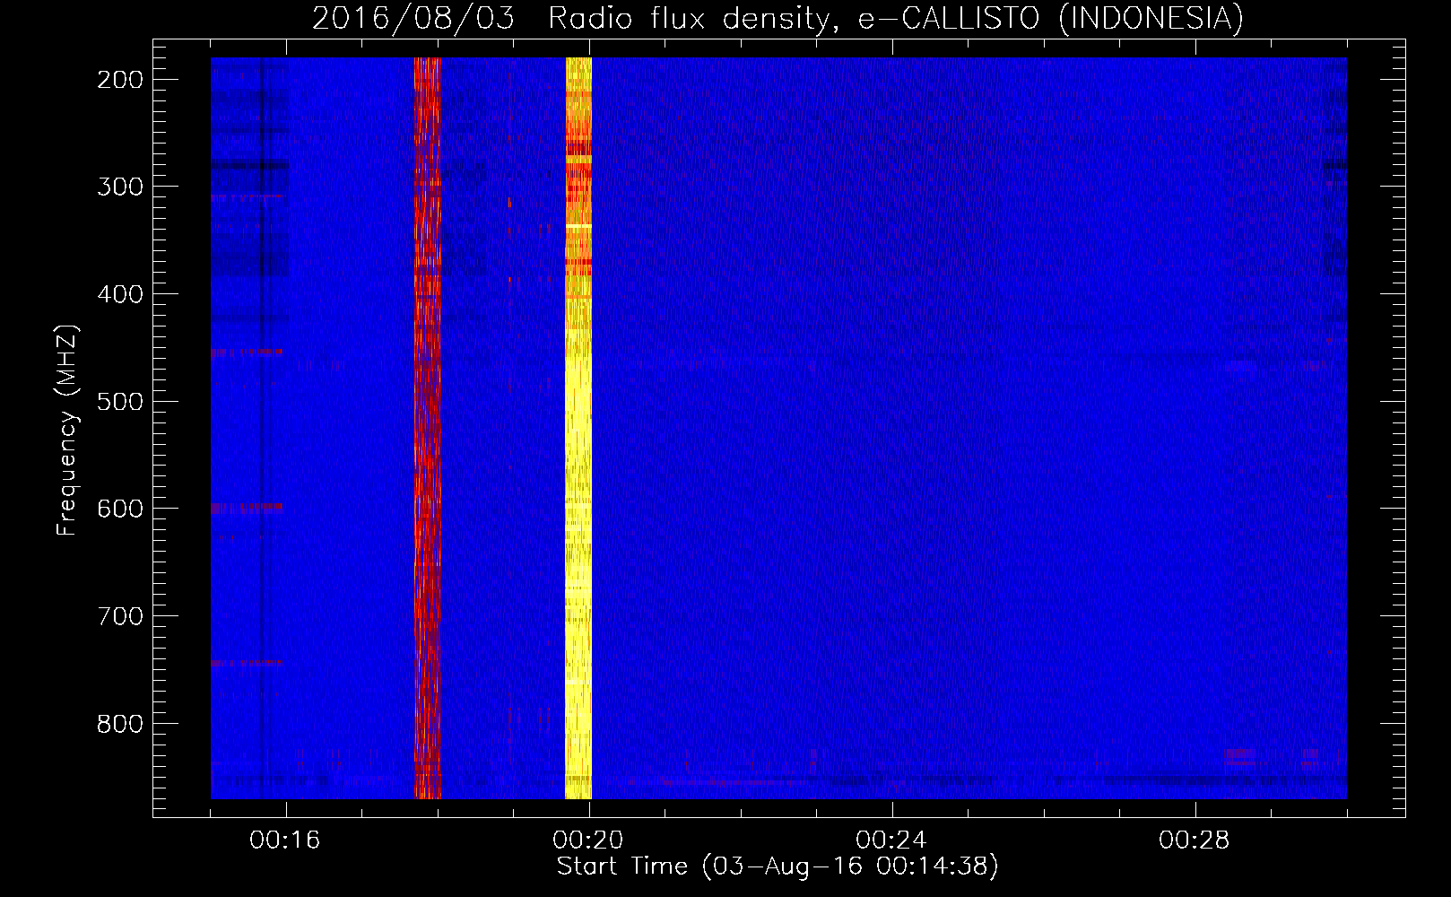Click the plot title '2016/08/03 Radio flux density'

tap(778, 18)
